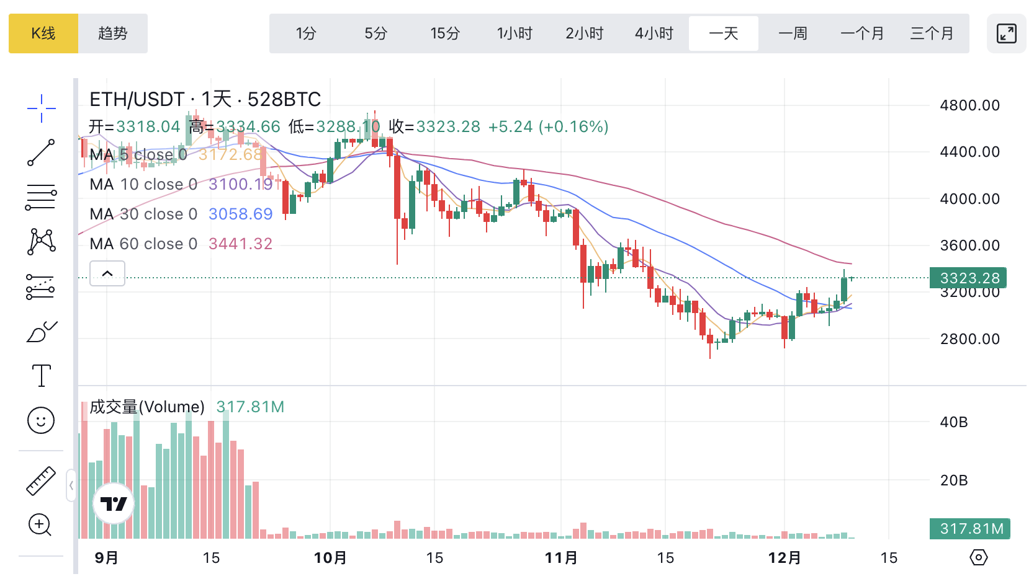This screenshot has width=1034, height=579.
Task: Click the TradingView logo
Action: 114,503
